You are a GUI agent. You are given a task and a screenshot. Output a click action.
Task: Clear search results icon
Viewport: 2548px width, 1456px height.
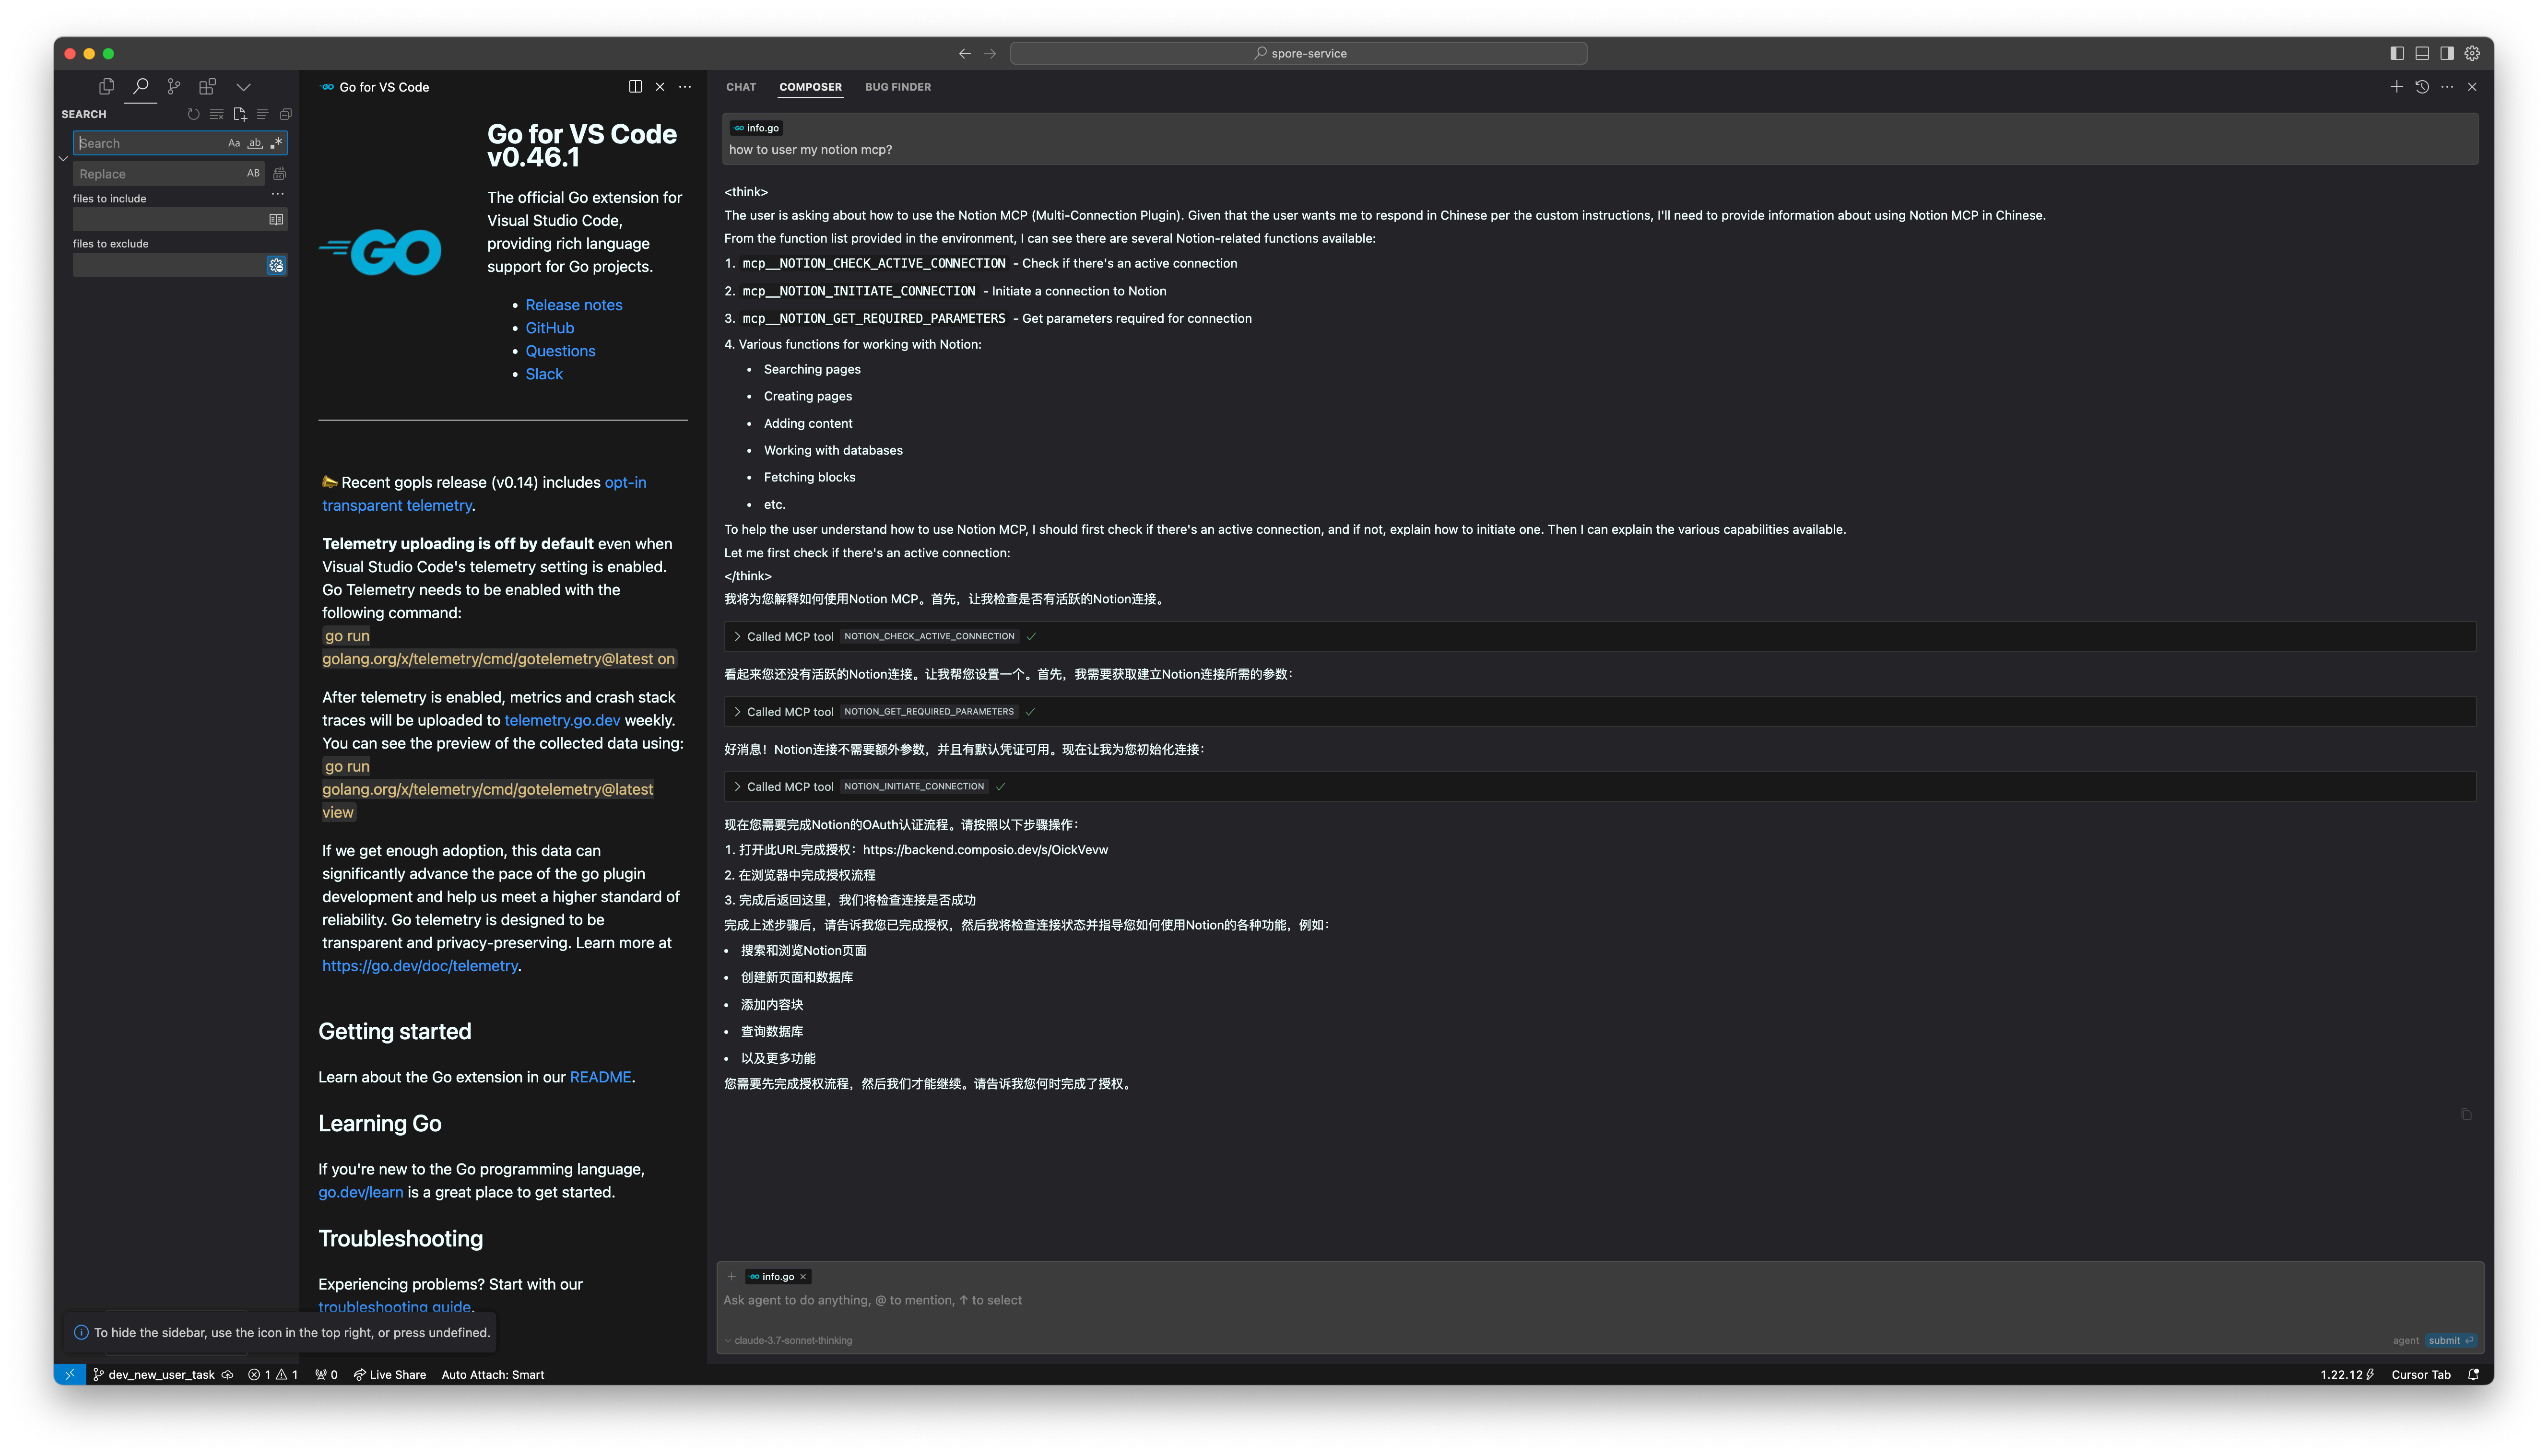(x=217, y=114)
